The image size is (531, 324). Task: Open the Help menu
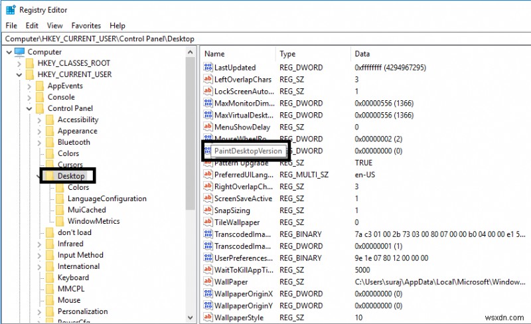(117, 25)
